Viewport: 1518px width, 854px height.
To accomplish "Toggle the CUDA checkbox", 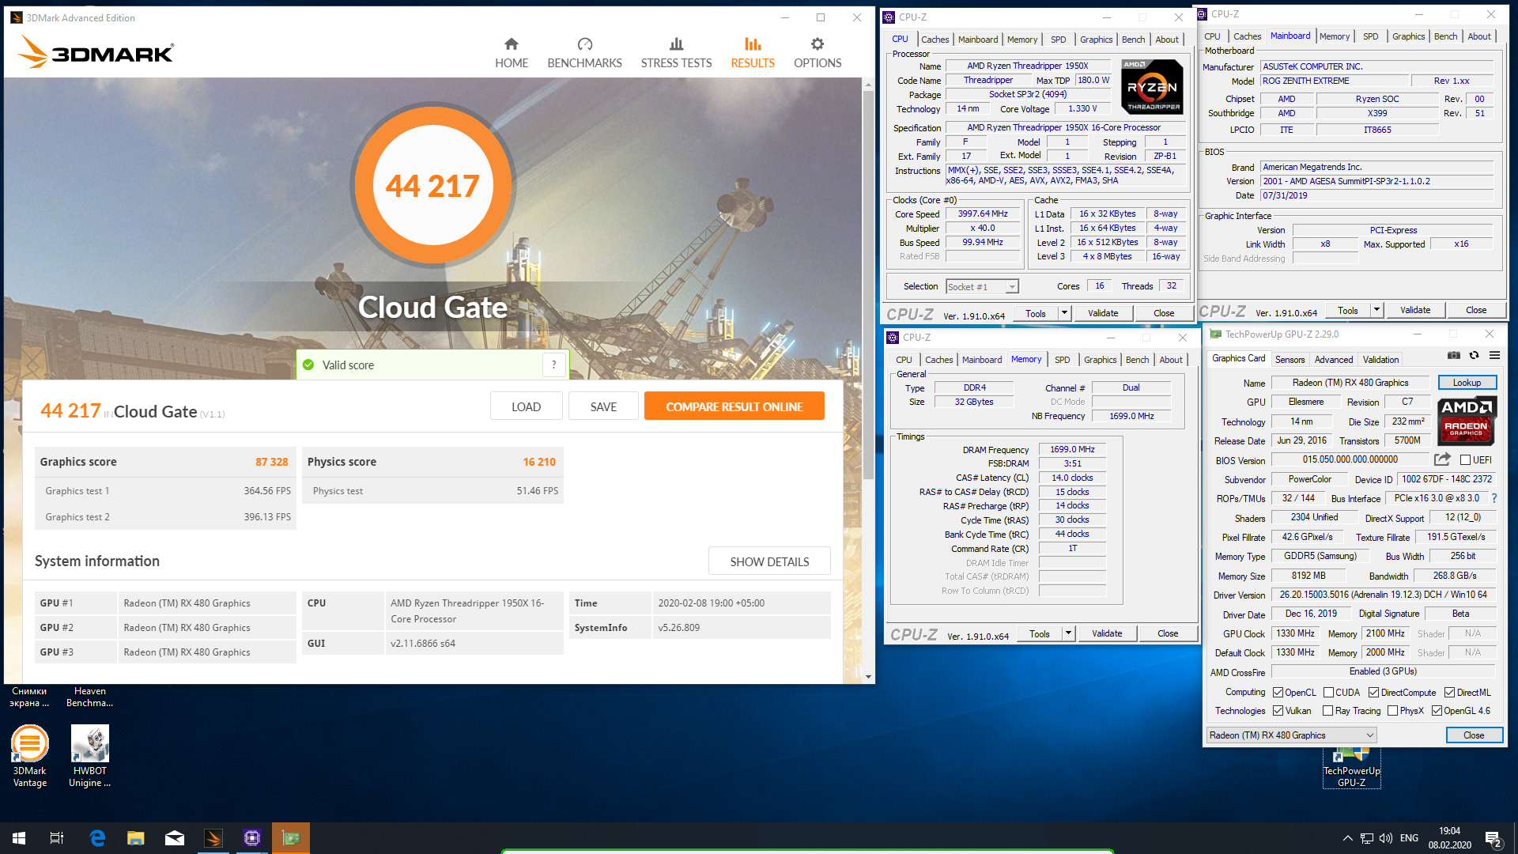I will click(1328, 693).
